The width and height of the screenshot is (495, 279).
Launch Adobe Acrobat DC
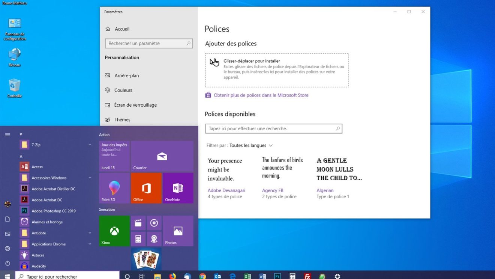click(x=56, y=200)
